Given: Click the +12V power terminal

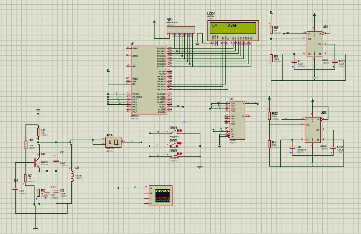Looking at the screenshot, I should pos(38,114).
